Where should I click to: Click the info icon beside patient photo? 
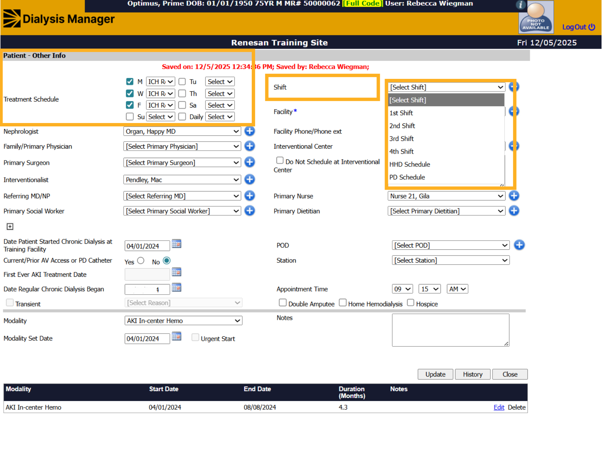tap(520, 5)
